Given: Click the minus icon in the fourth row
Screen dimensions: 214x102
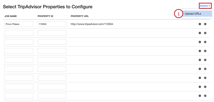Looking at the screenshot, I should [205, 51].
